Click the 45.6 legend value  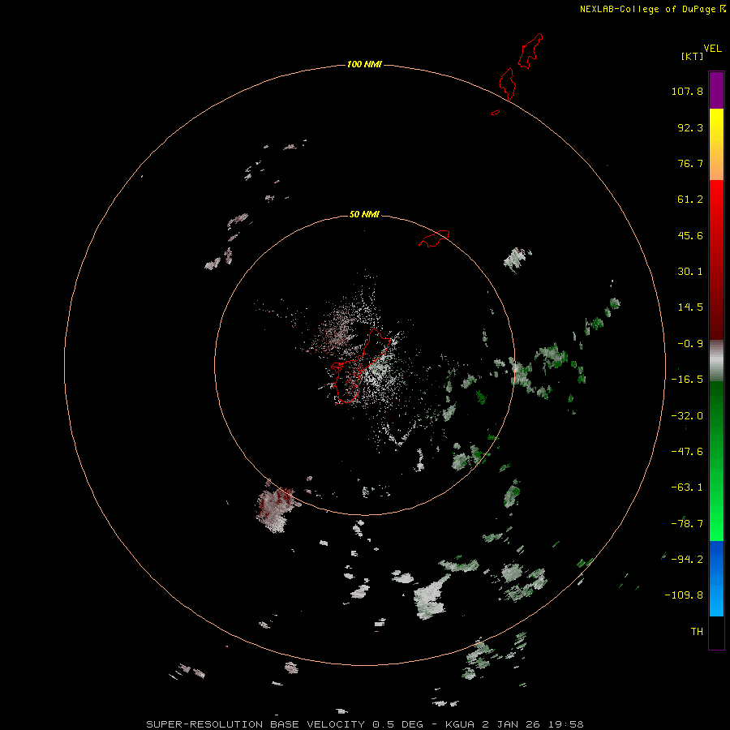(x=690, y=235)
